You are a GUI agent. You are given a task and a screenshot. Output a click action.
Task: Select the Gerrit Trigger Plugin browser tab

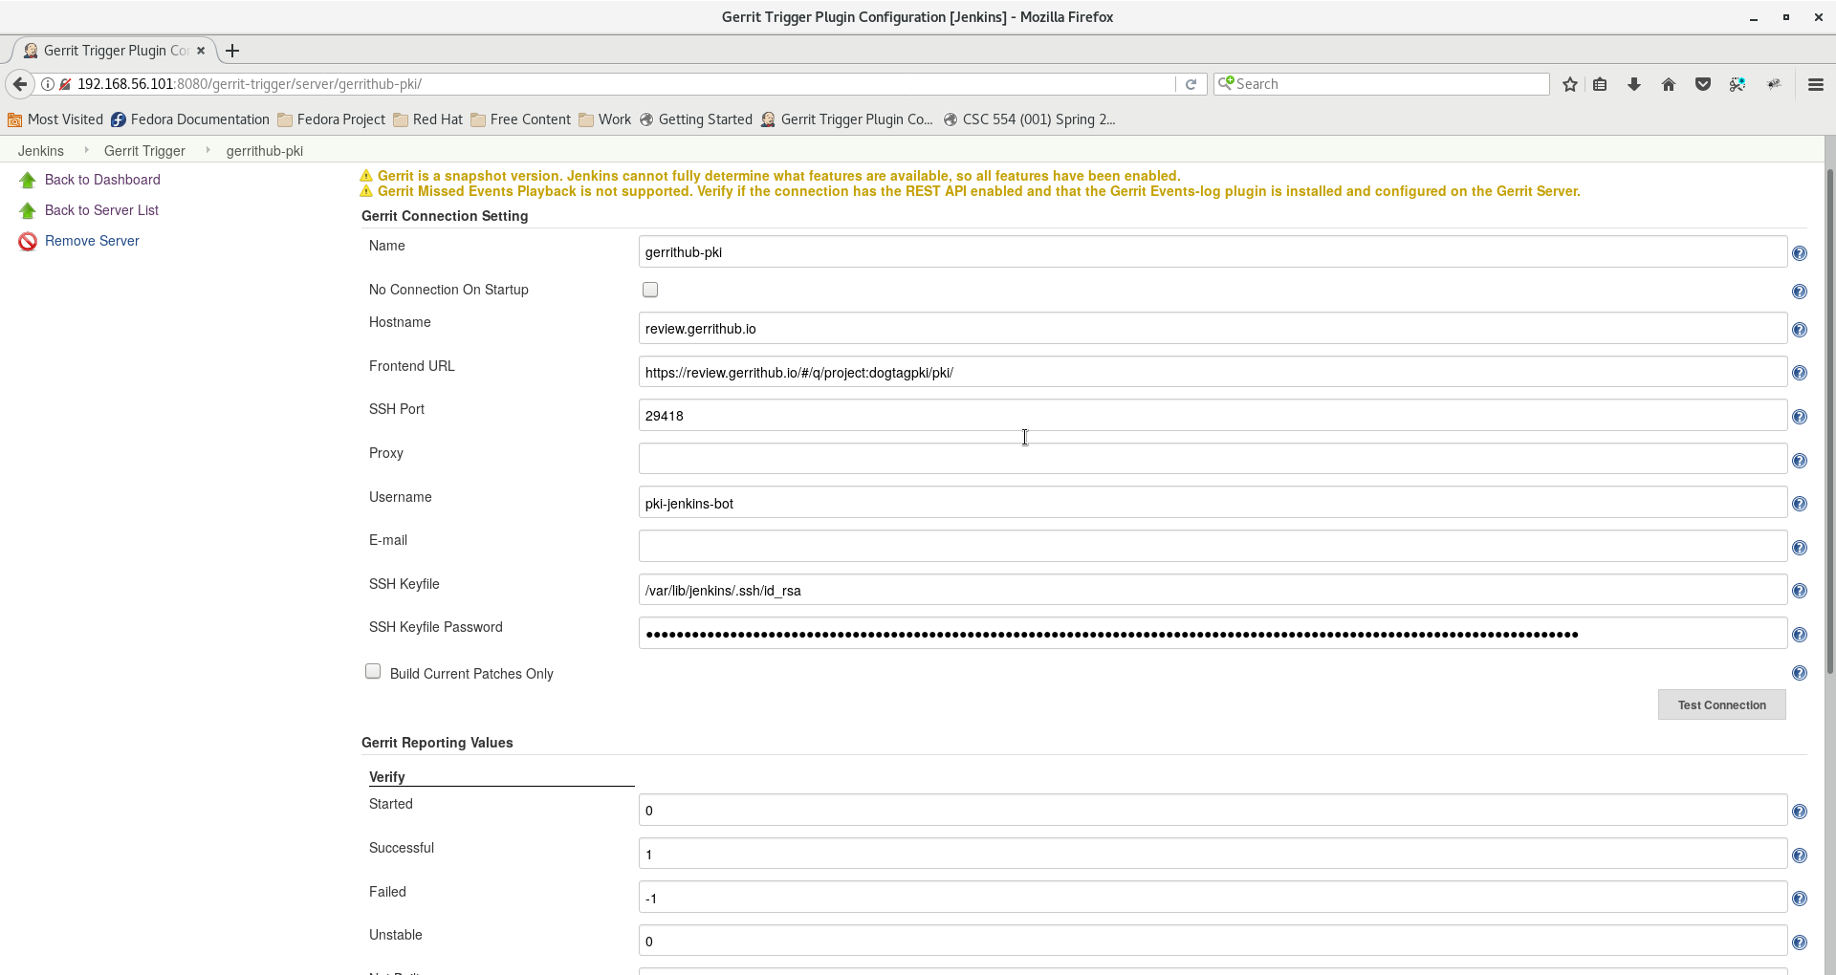(113, 51)
